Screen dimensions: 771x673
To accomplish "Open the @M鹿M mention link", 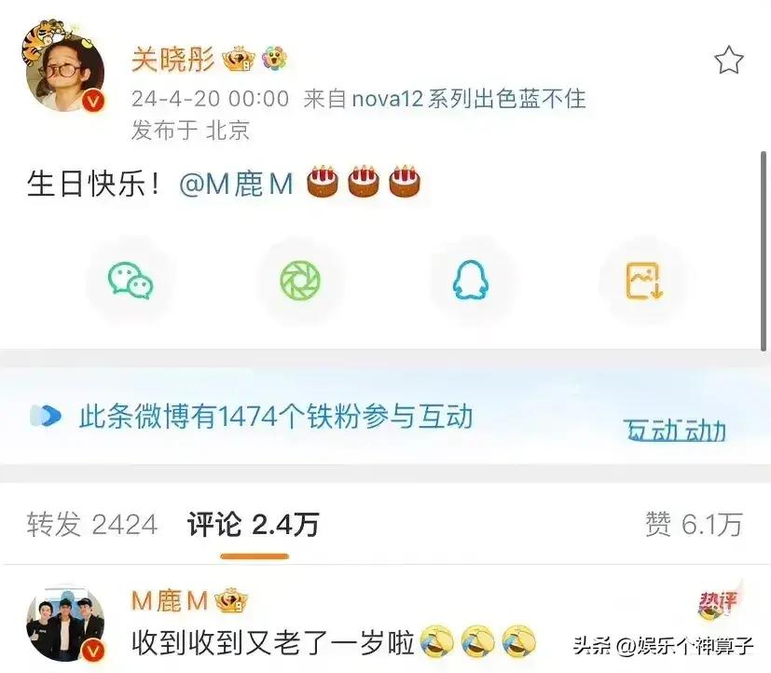I will (x=237, y=184).
